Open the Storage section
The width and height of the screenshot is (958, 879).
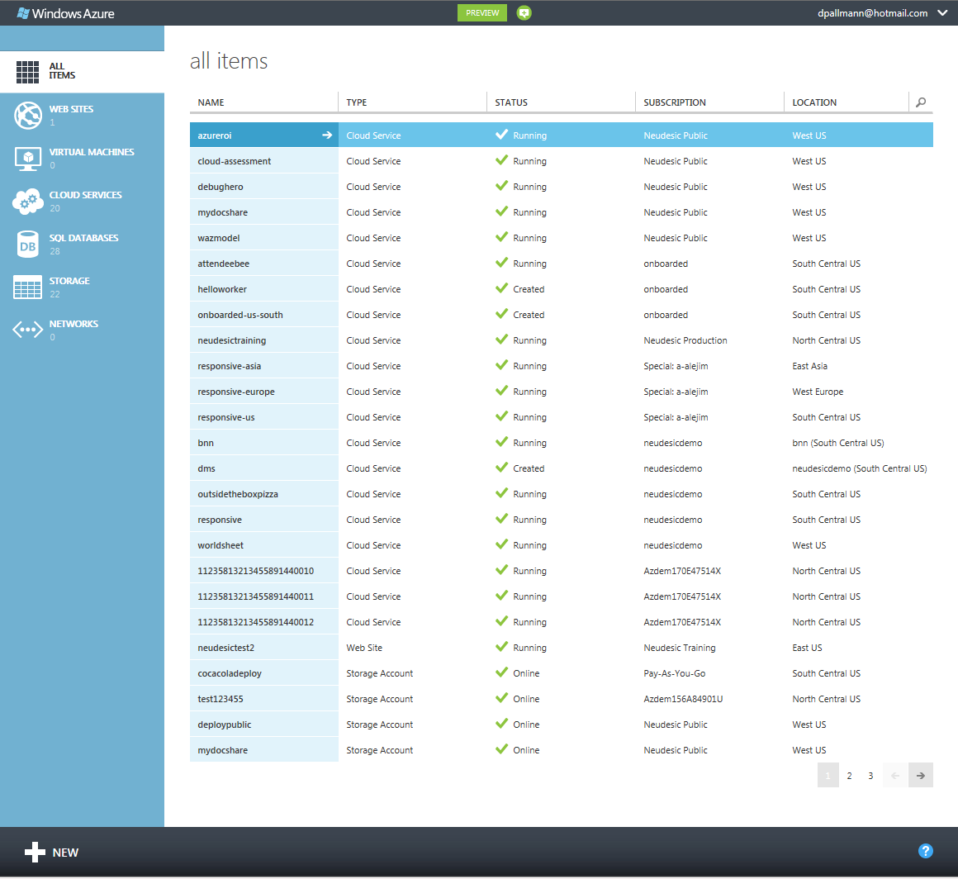(x=82, y=287)
